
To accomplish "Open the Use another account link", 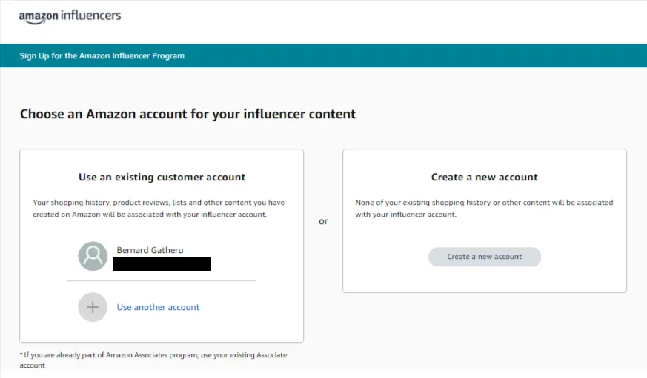I will [x=158, y=307].
